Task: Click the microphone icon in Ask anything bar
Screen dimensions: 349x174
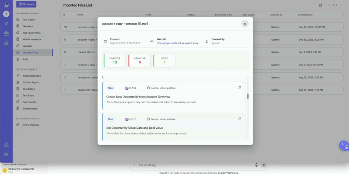Action: pyautogui.click(x=256, y=165)
